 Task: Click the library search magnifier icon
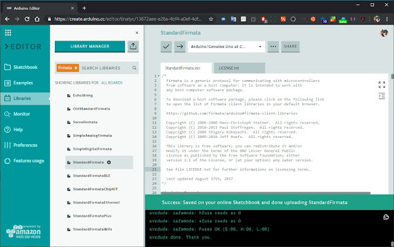click(134, 68)
